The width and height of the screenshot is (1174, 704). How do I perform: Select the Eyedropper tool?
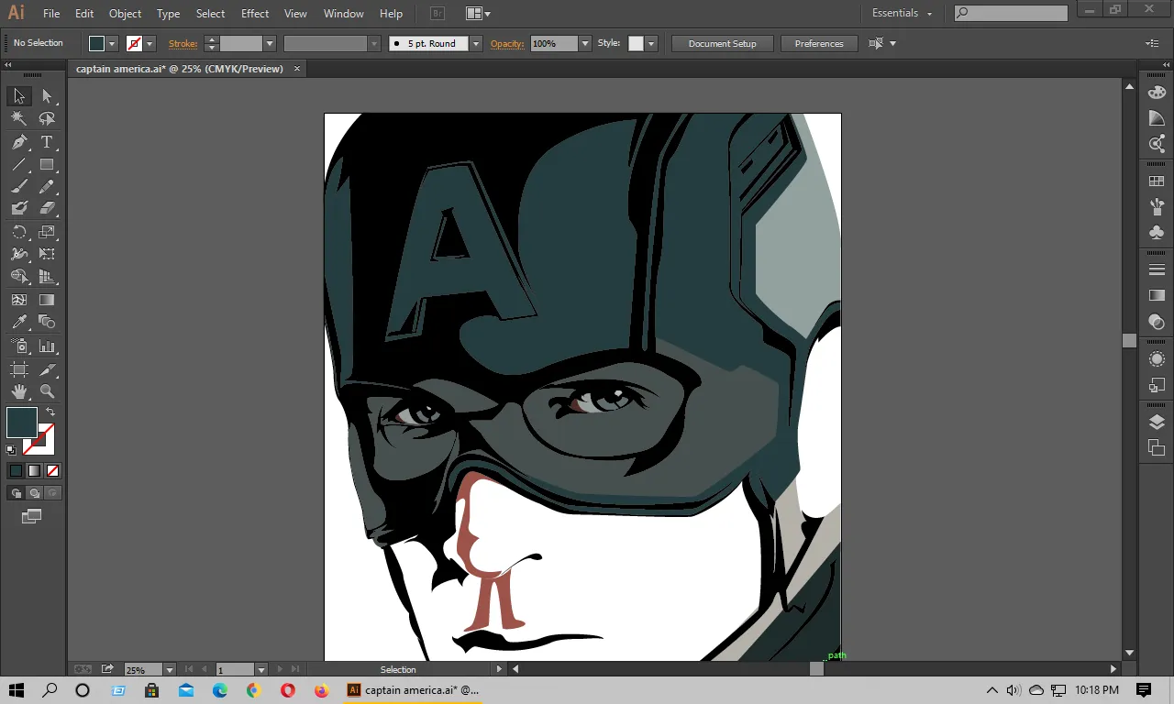(19, 322)
